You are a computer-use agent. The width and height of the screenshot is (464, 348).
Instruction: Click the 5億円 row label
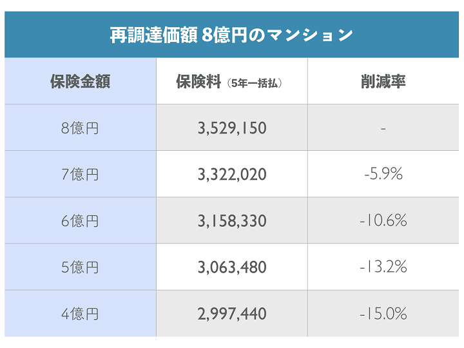click(80, 267)
